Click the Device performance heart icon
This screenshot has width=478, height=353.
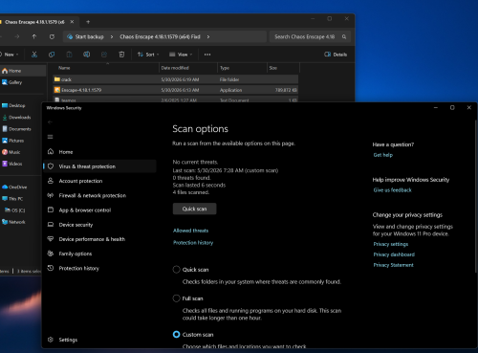click(x=51, y=239)
